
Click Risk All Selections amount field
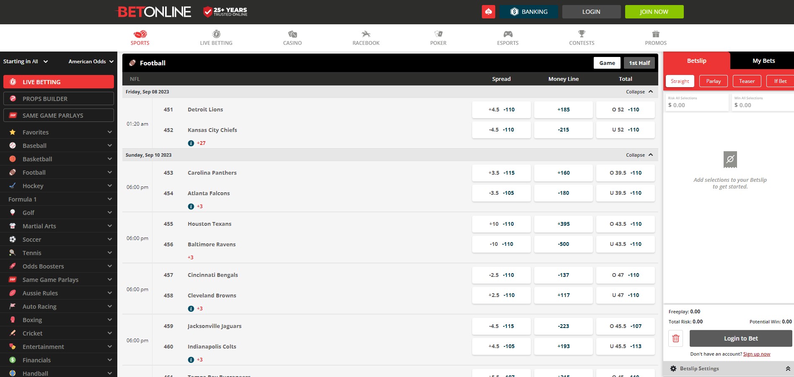click(697, 102)
